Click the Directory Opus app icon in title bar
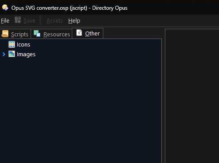The width and height of the screenshot is (219, 163). (5, 8)
